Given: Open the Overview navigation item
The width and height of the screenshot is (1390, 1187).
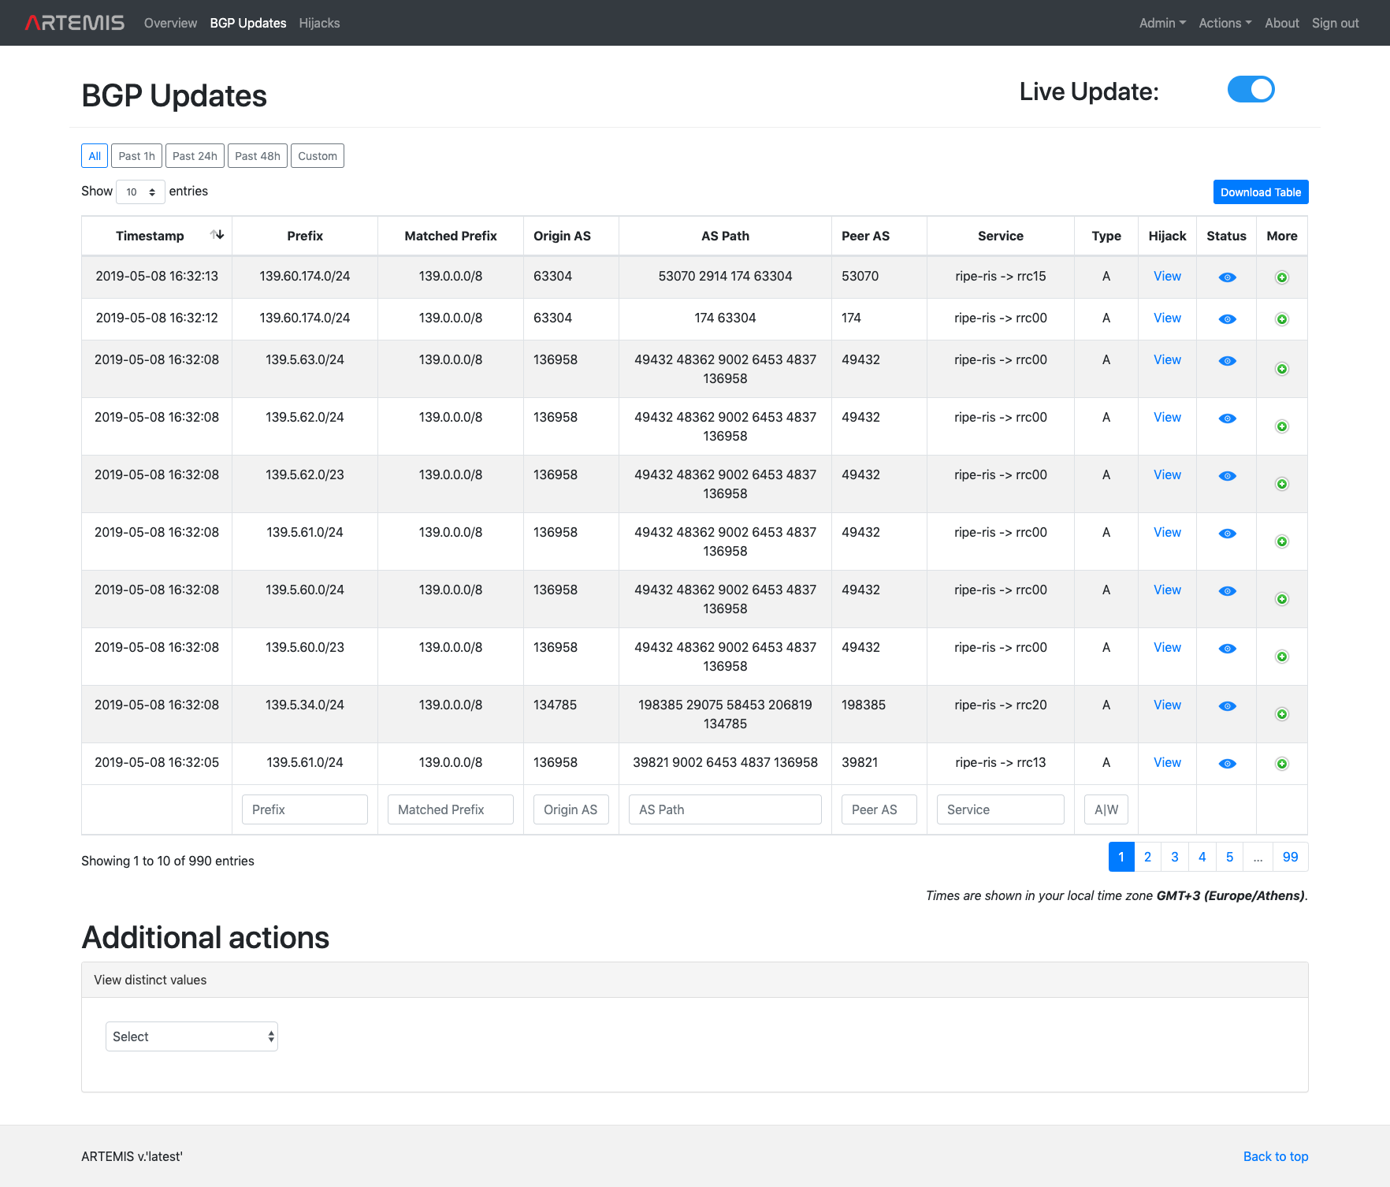Looking at the screenshot, I should pyautogui.click(x=170, y=23).
